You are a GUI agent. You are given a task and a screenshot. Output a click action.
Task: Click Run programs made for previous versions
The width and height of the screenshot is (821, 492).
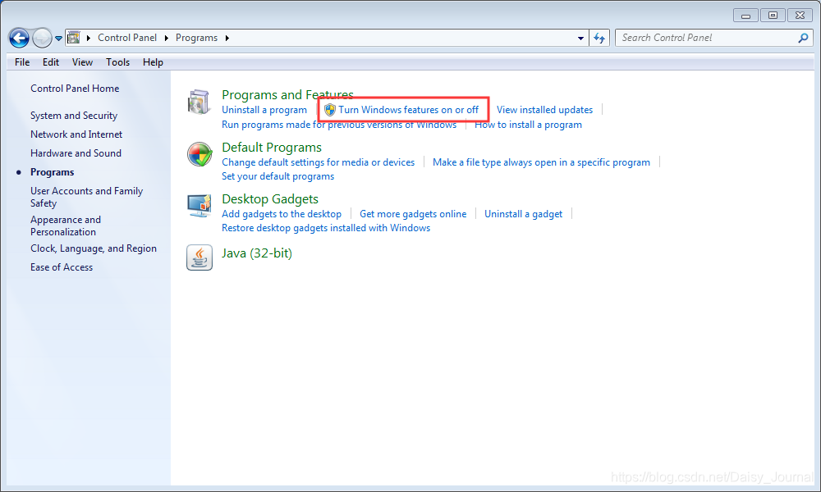point(339,125)
